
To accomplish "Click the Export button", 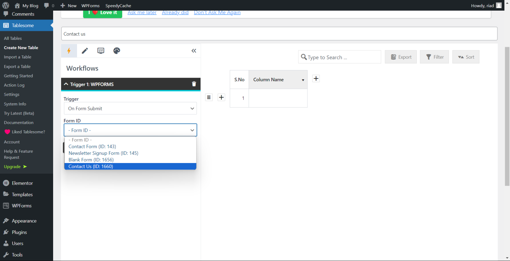I will point(401,57).
